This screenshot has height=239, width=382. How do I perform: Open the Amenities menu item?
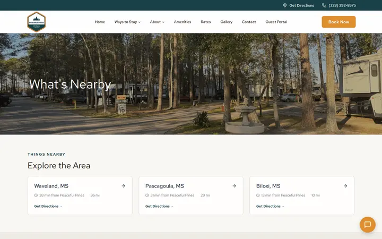click(183, 22)
